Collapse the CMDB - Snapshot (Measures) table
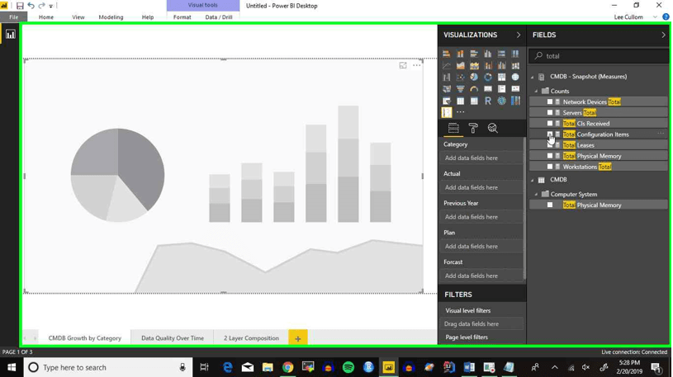 point(533,77)
